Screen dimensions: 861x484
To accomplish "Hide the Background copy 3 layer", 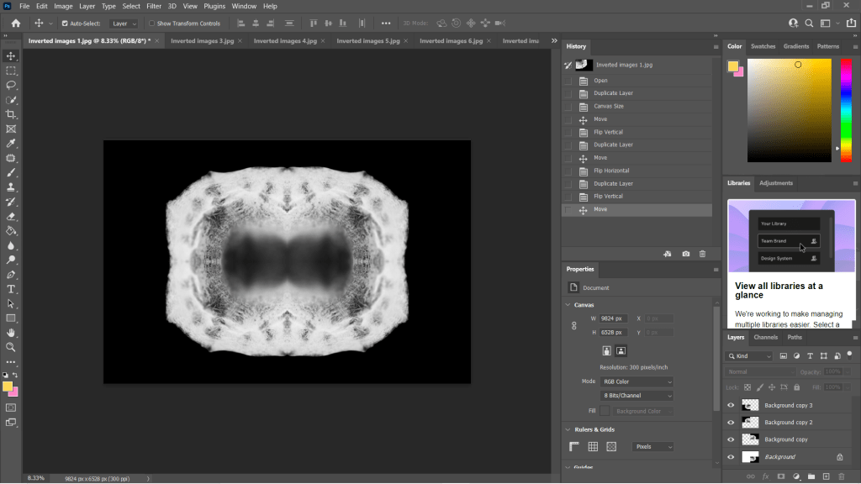I will 731,405.
